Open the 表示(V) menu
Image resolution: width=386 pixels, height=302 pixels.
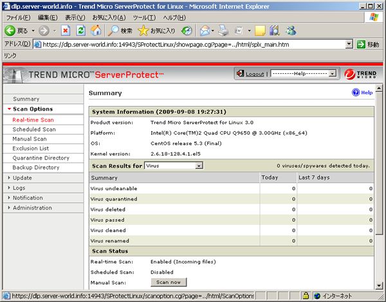[x=75, y=17]
